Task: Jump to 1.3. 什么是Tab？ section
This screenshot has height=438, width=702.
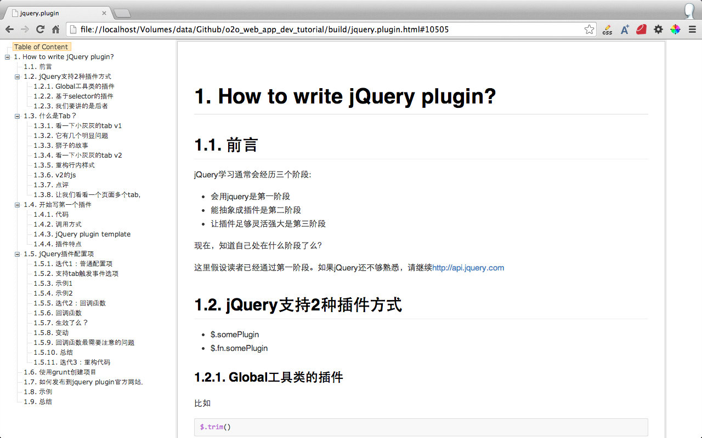Action: pyautogui.click(x=50, y=116)
